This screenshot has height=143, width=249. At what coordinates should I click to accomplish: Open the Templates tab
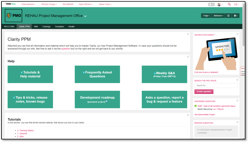59,27
